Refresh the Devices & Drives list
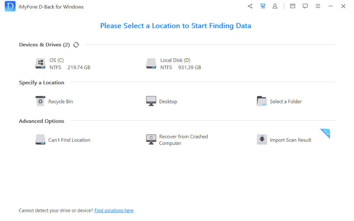Screen dimensions: 354x221 pyautogui.click(x=76, y=45)
